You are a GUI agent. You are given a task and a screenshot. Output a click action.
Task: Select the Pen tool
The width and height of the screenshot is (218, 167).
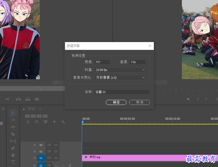pyautogui.click(x=13, y=148)
